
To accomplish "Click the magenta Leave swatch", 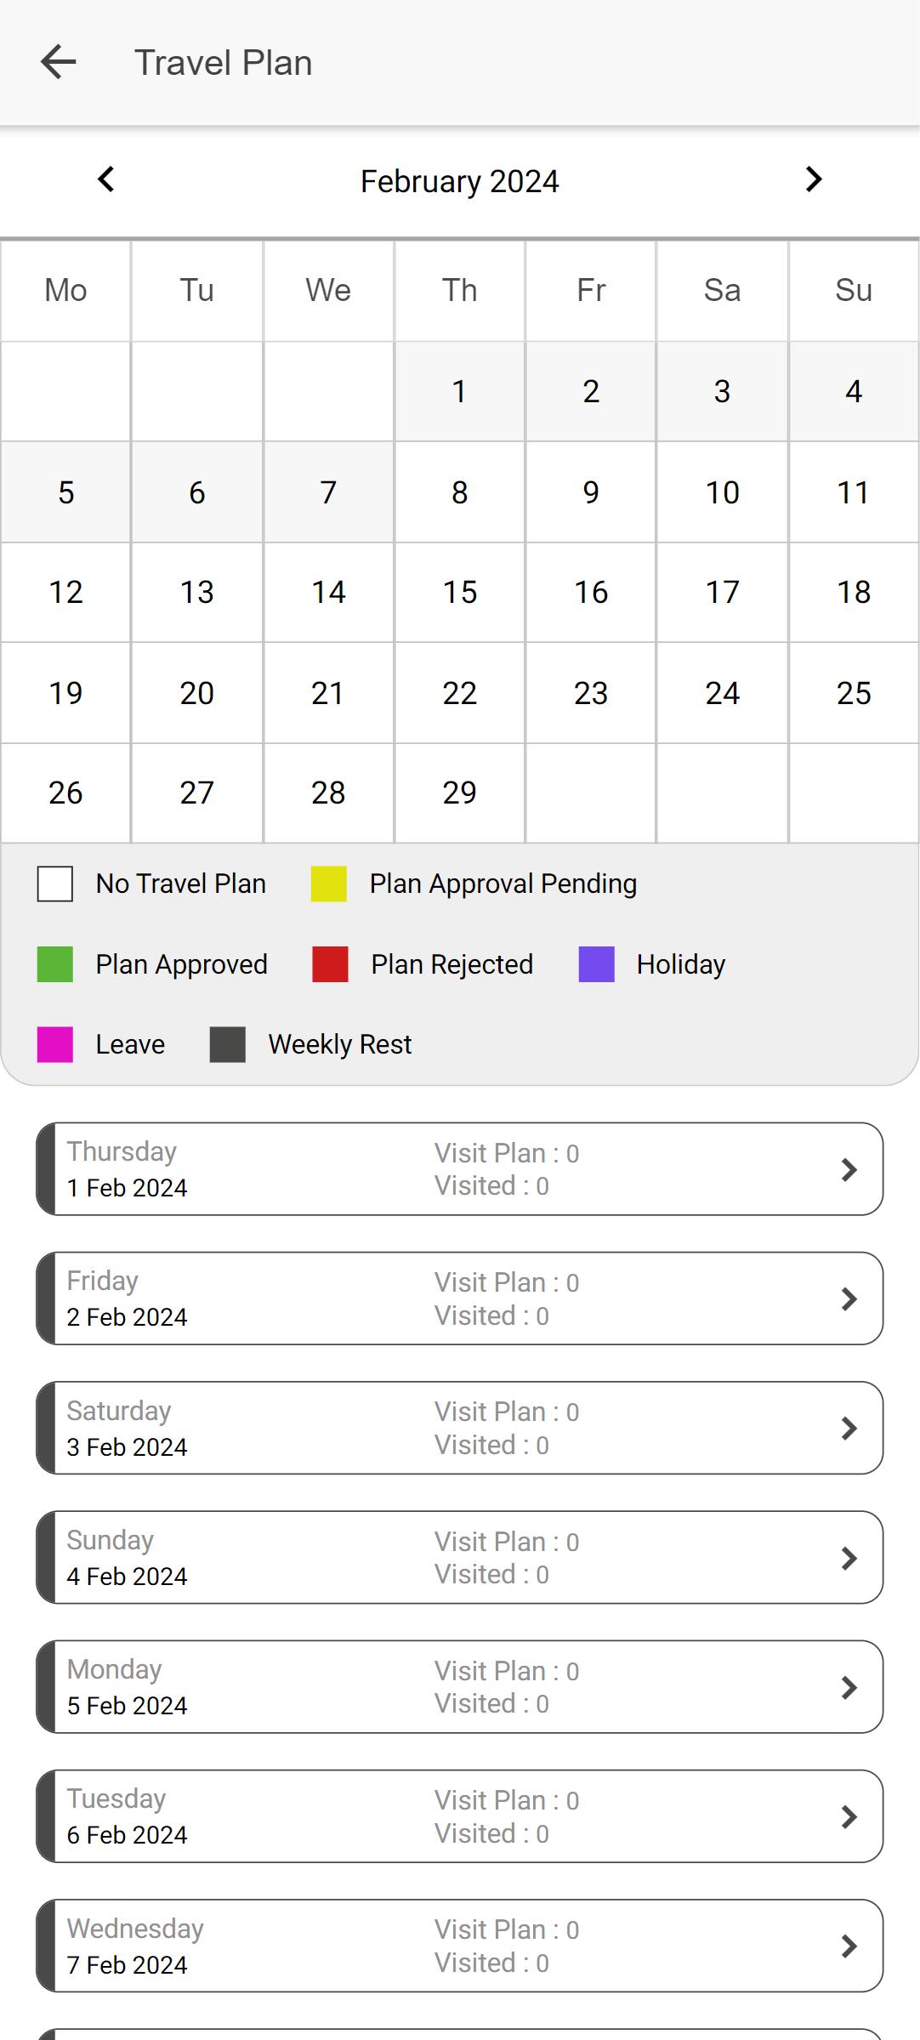I will point(55,1044).
